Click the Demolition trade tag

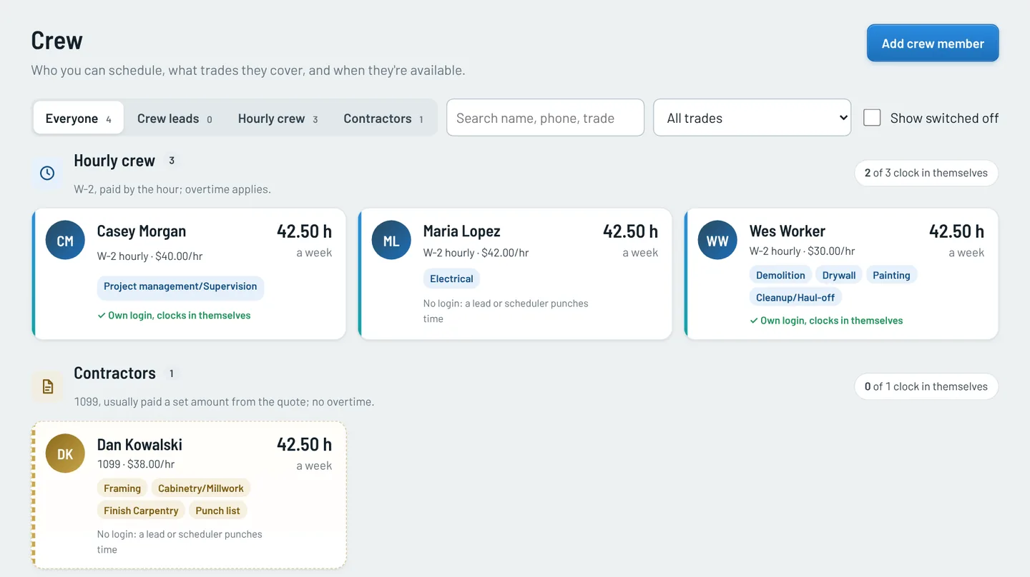[780, 275]
